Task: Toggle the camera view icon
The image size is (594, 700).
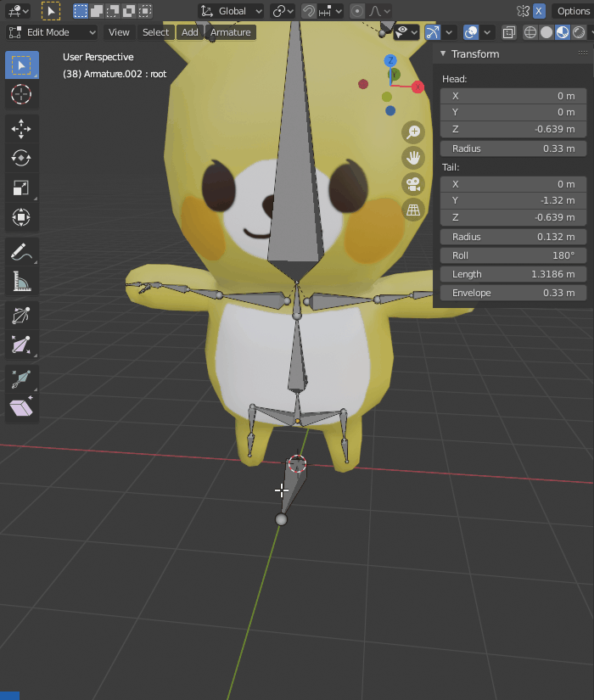Action: tap(413, 184)
